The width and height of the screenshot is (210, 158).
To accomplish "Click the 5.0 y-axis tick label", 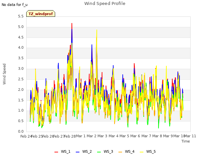I will [21, 27].
